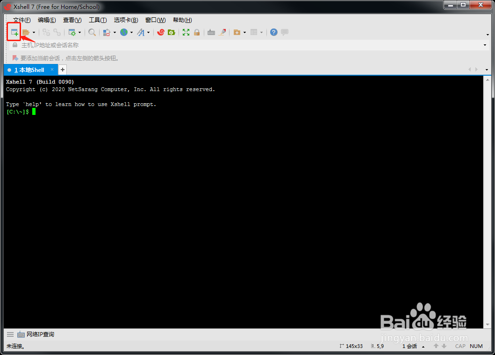
Task: Open the 文件(F) menu
Action: pyautogui.click(x=22, y=20)
